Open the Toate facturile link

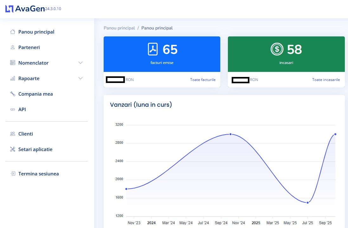(x=203, y=80)
